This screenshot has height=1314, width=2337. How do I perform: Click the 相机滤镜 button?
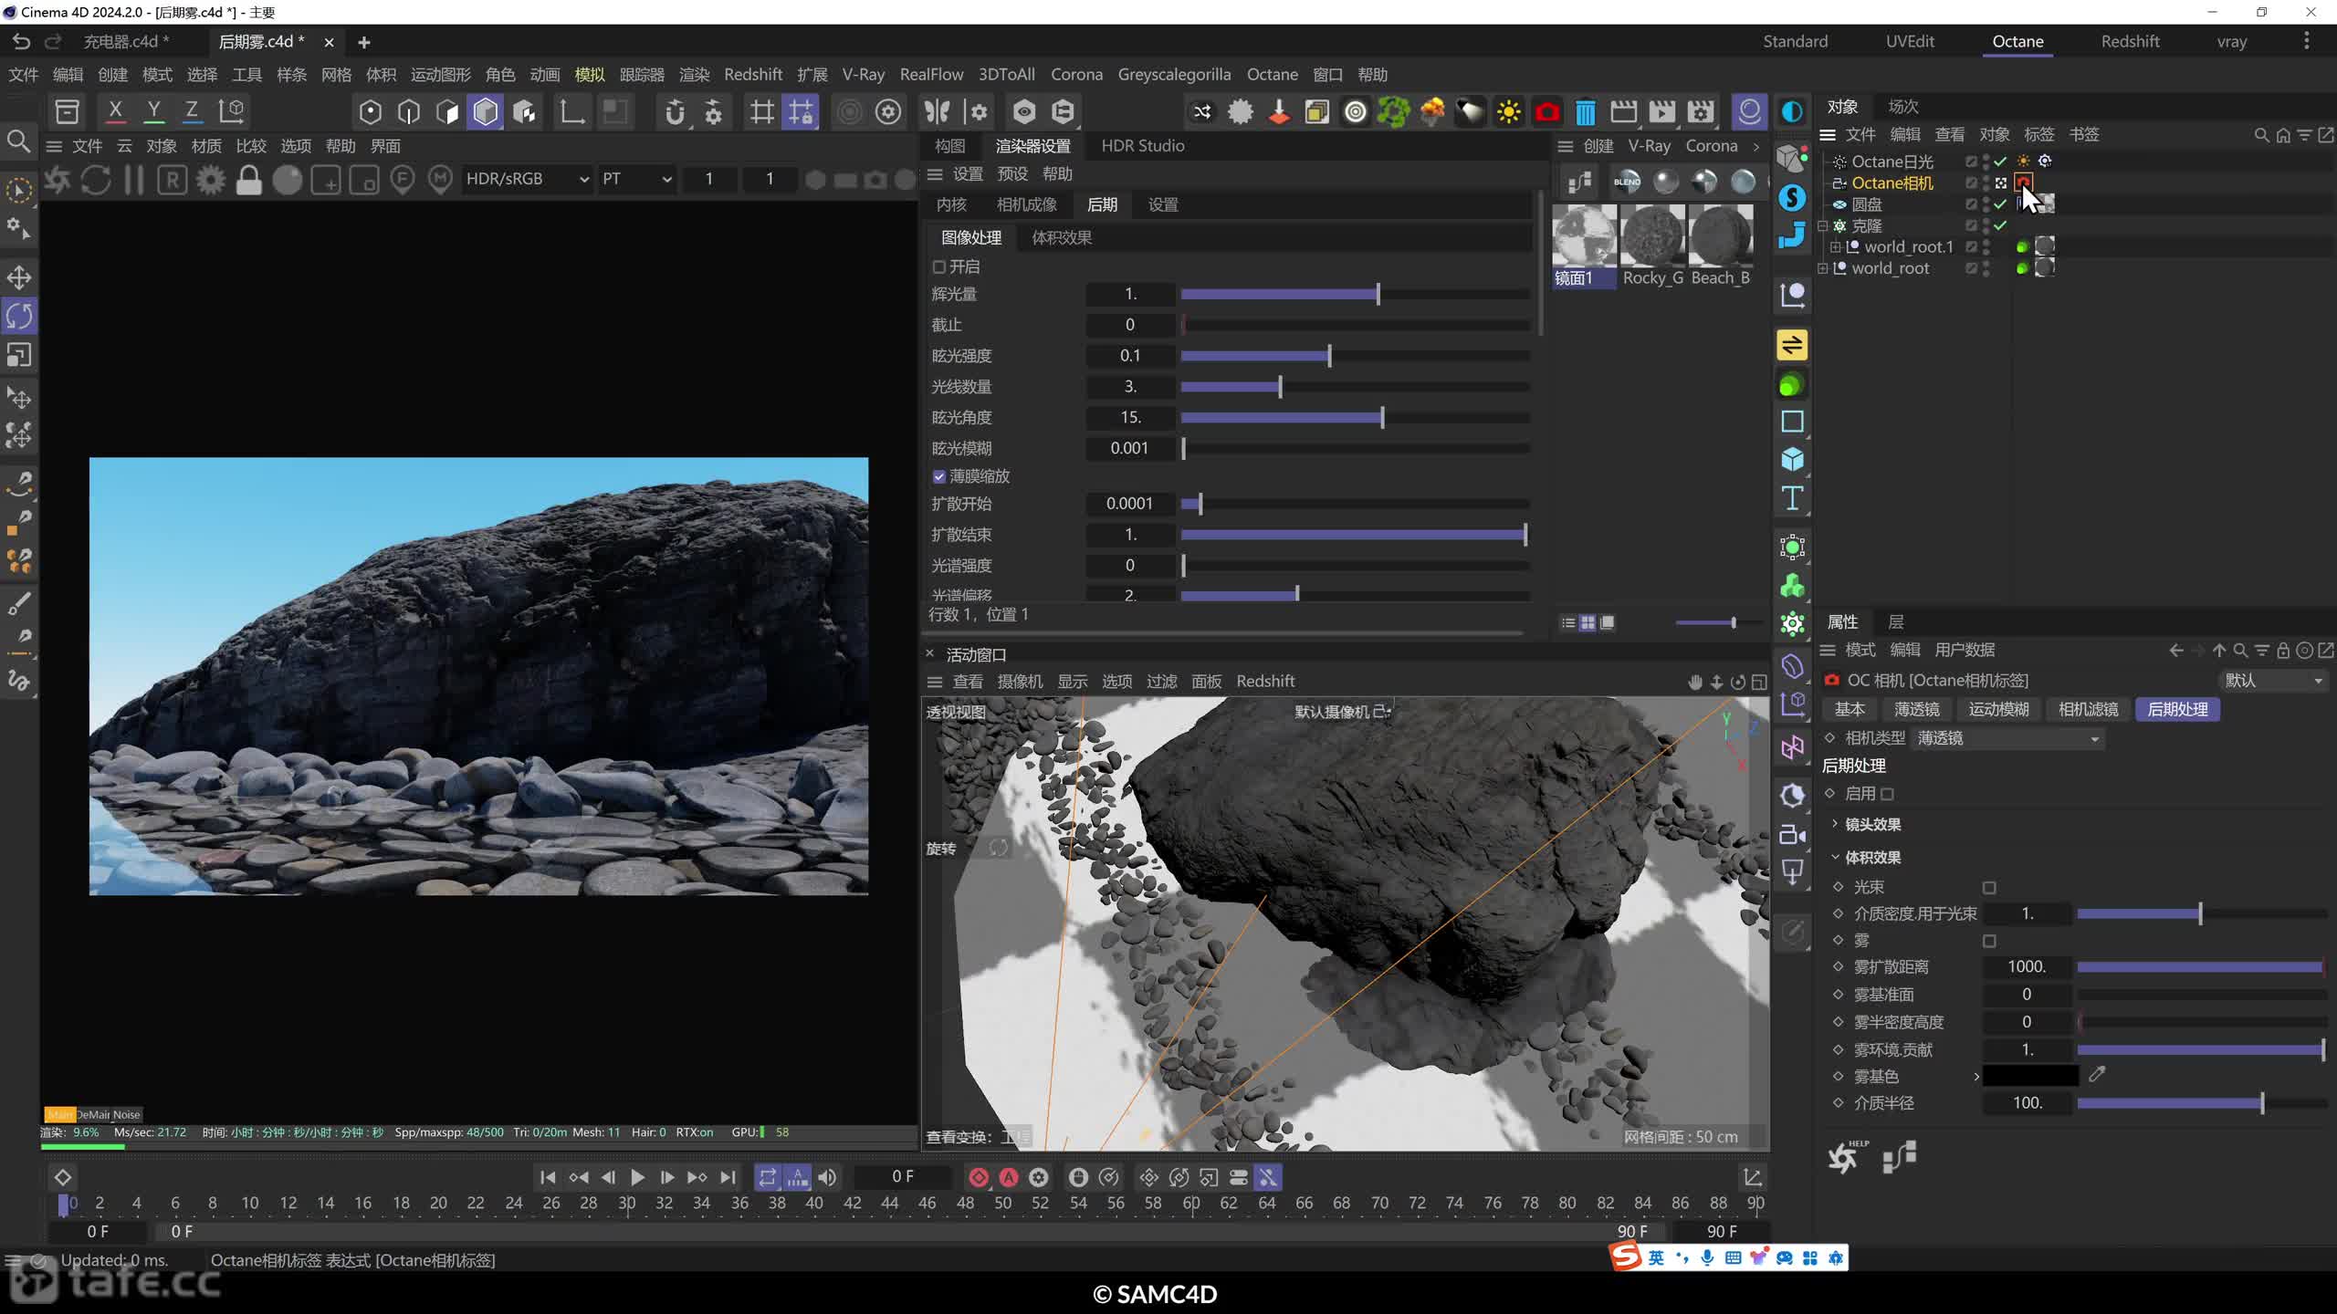coord(2088,709)
